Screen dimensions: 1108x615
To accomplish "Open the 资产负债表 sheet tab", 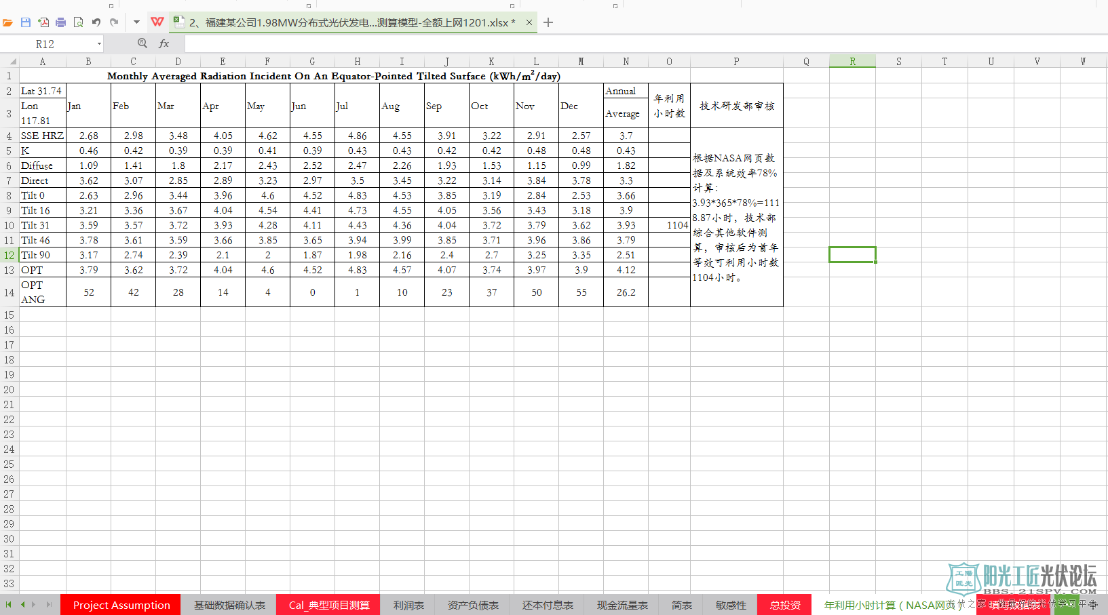I will [x=473, y=605].
